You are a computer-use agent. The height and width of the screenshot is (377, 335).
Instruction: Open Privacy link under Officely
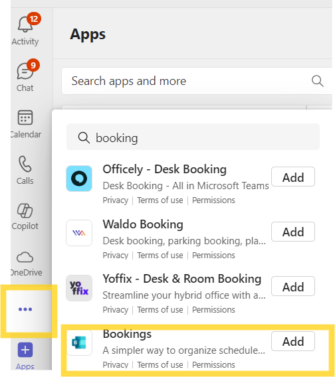click(x=116, y=200)
